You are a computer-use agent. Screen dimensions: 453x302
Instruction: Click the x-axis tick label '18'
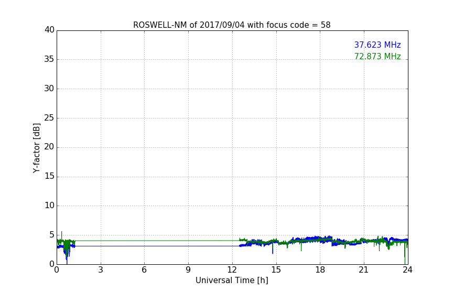[x=320, y=270]
